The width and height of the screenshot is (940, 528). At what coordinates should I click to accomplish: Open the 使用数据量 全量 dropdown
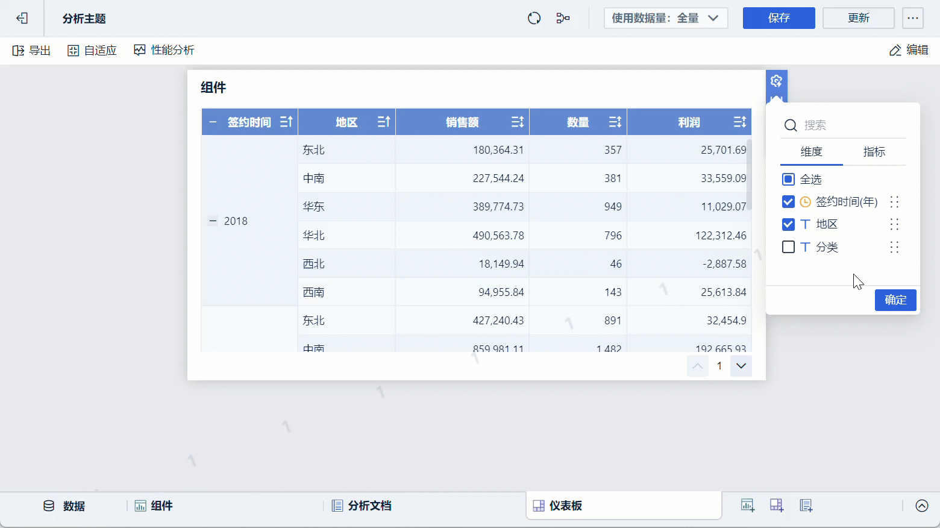(x=666, y=18)
